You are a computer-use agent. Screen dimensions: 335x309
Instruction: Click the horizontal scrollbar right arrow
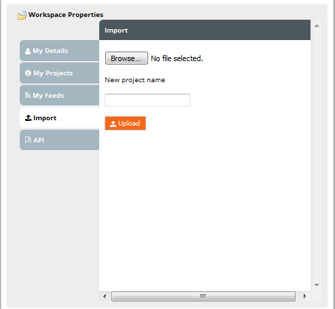tap(304, 296)
